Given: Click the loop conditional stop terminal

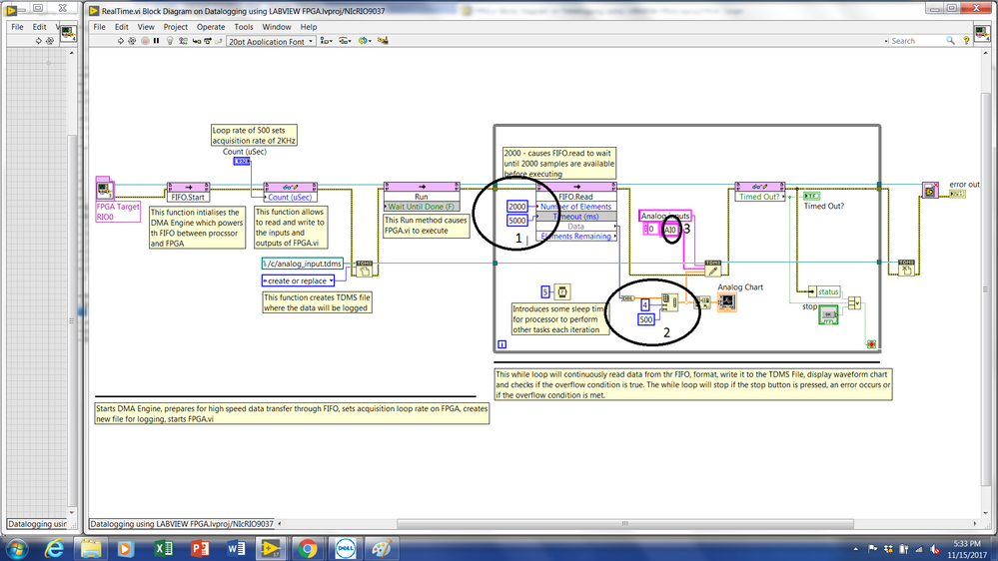Looking at the screenshot, I should (x=871, y=344).
